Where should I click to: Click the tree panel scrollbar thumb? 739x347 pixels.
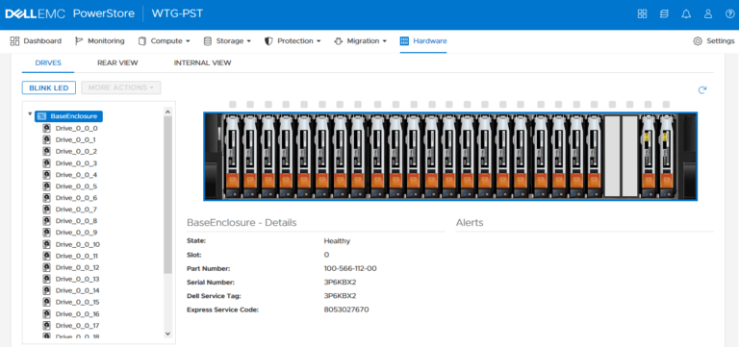click(167, 194)
